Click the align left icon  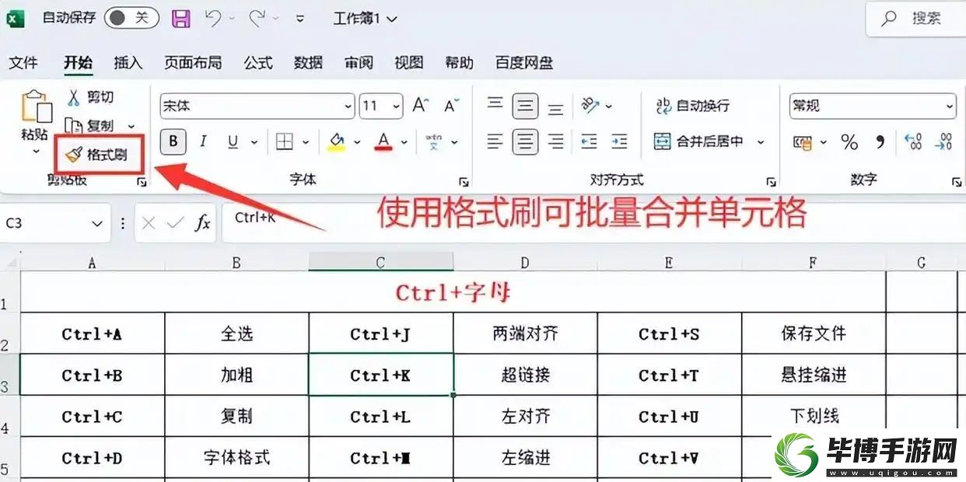(495, 141)
